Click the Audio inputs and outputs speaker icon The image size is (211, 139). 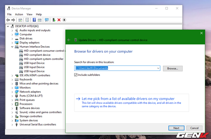pyautogui.click(x=16, y=30)
